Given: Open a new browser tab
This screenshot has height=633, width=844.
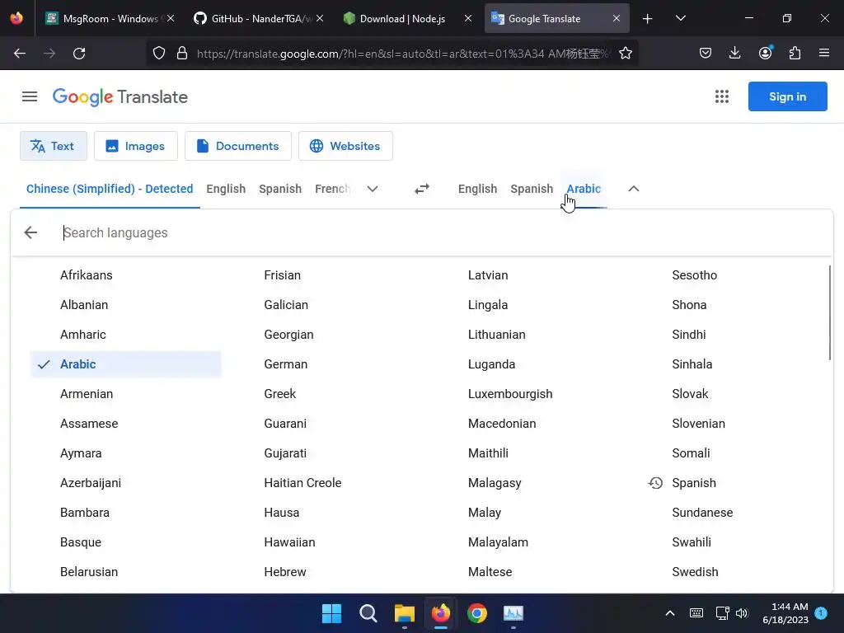Looking at the screenshot, I should (648, 19).
